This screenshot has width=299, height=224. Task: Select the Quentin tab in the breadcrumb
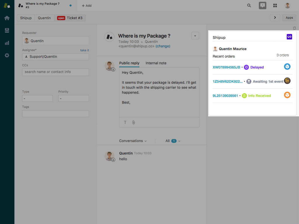point(44,18)
